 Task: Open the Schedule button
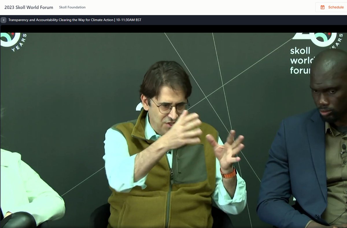click(x=331, y=7)
